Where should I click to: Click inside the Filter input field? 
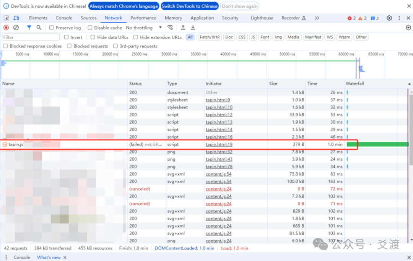pyautogui.click(x=31, y=37)
